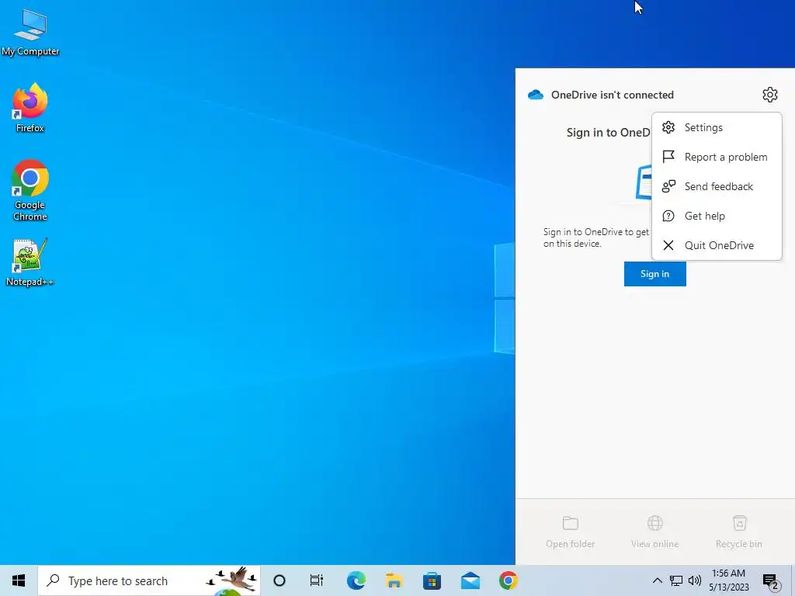The image size is (795, 596).
Task: Click the blue Sign in button
Action: [654, 274]
